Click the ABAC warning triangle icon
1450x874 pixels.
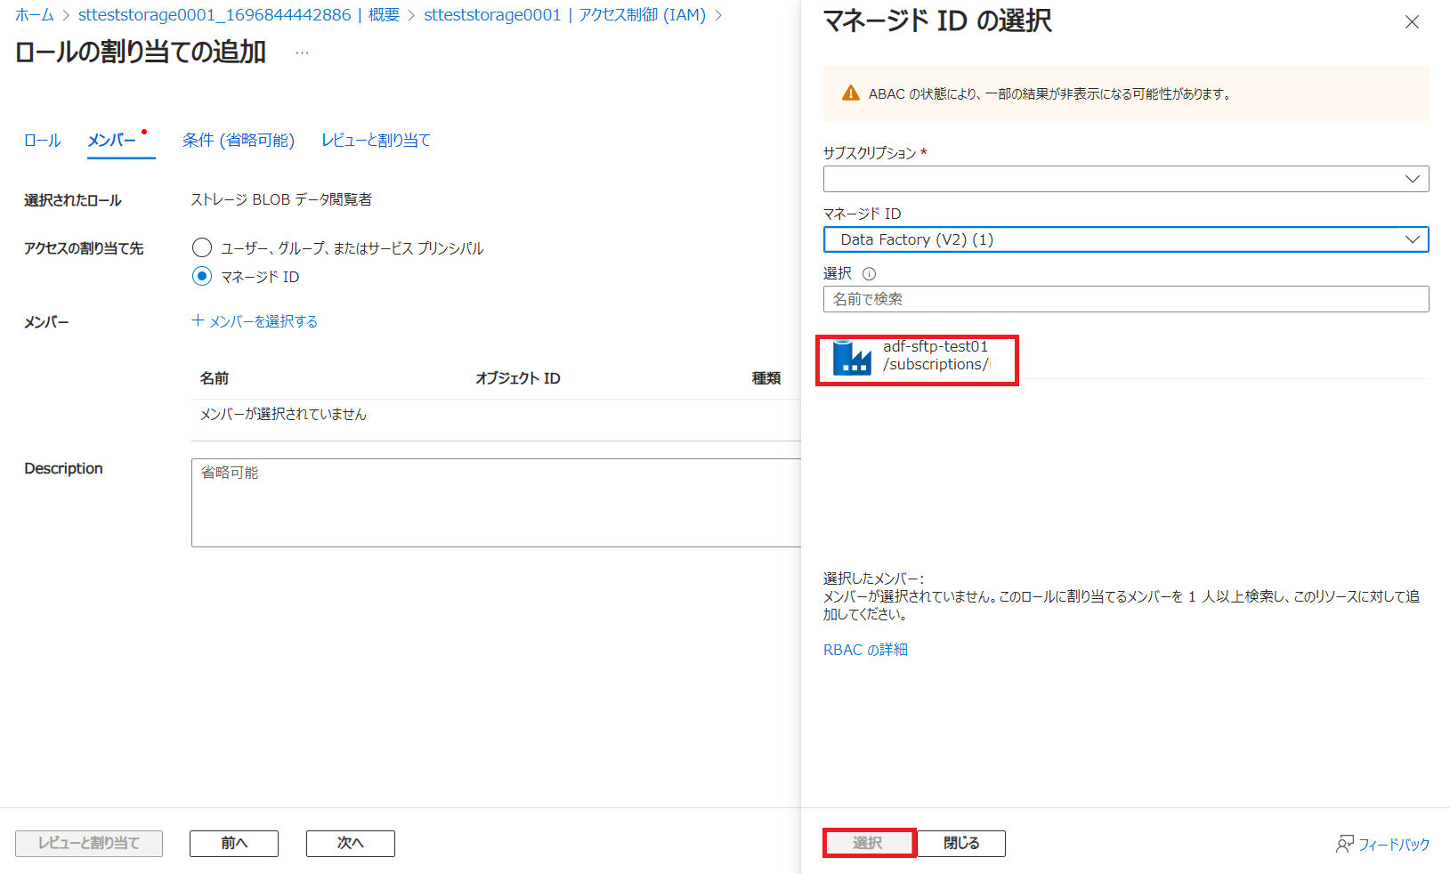coord(851,93)
